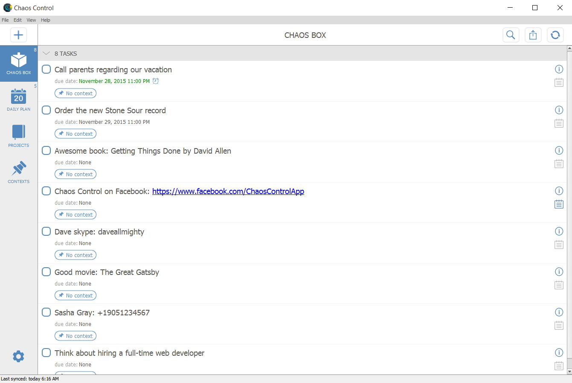Image resolution: width=572 pixels, height=383 pixels.
Task: Set context for Sasha Gray task
Action: click(x=75, y=336)
